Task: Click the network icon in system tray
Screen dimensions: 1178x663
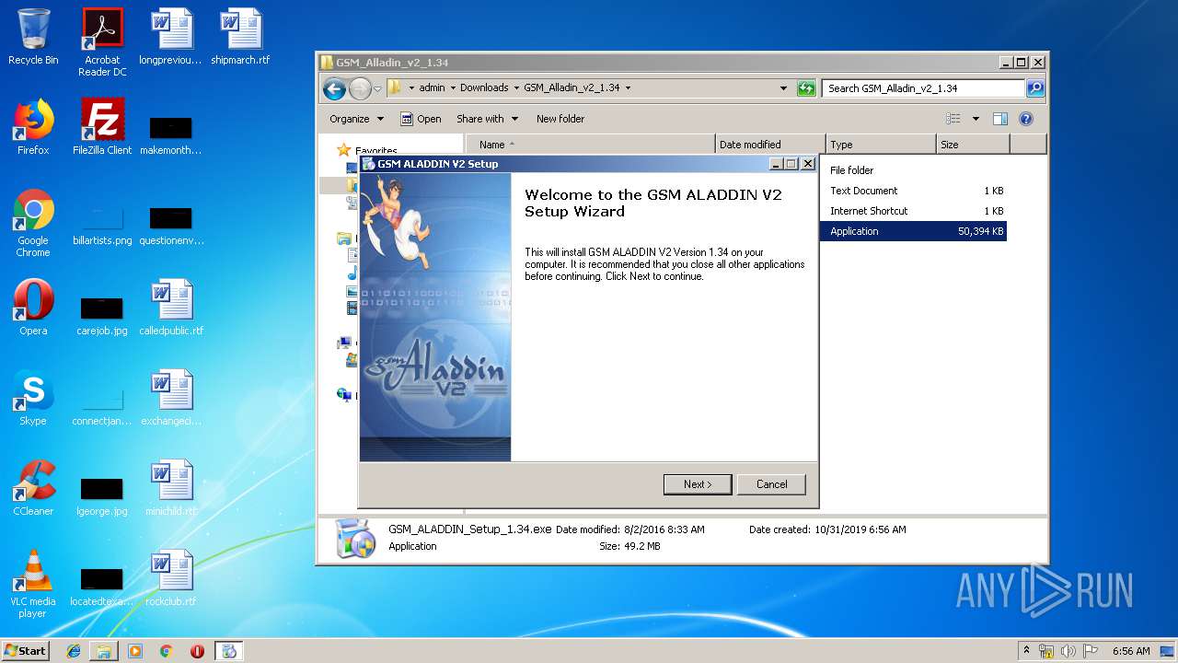Action: (1046, 651)
